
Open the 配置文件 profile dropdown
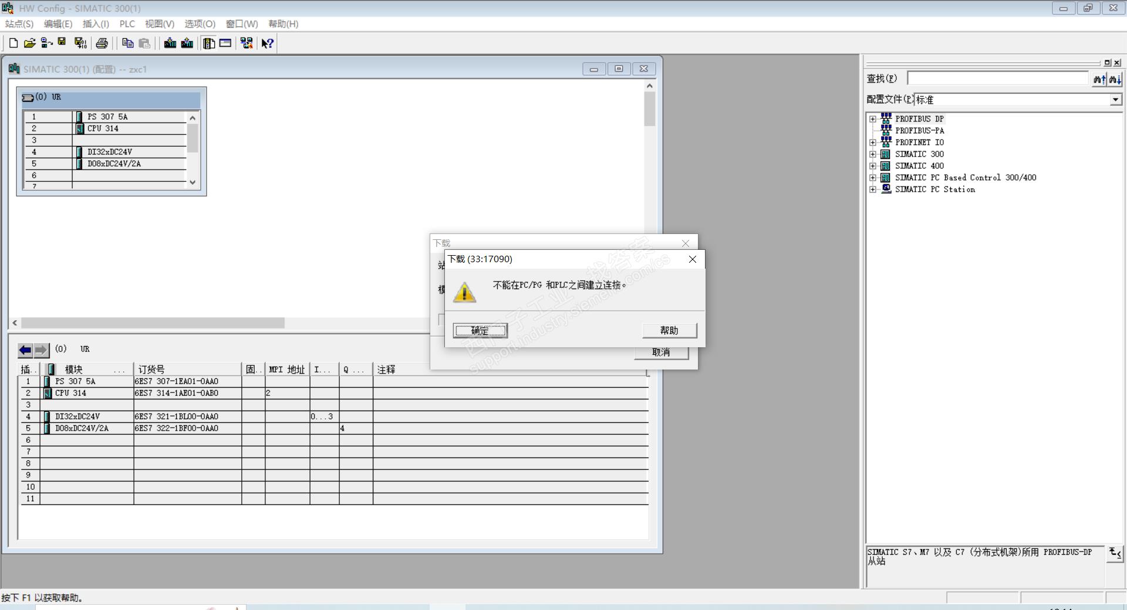pos(1115,100)
